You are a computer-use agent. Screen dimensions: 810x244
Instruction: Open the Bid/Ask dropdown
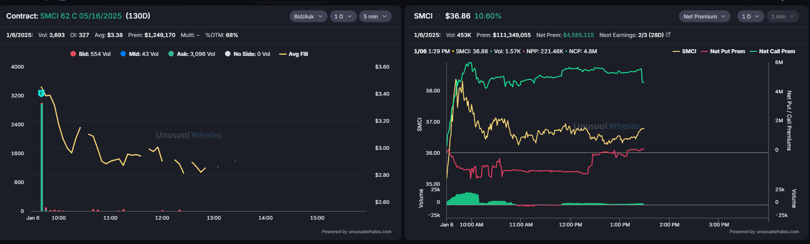308,16
